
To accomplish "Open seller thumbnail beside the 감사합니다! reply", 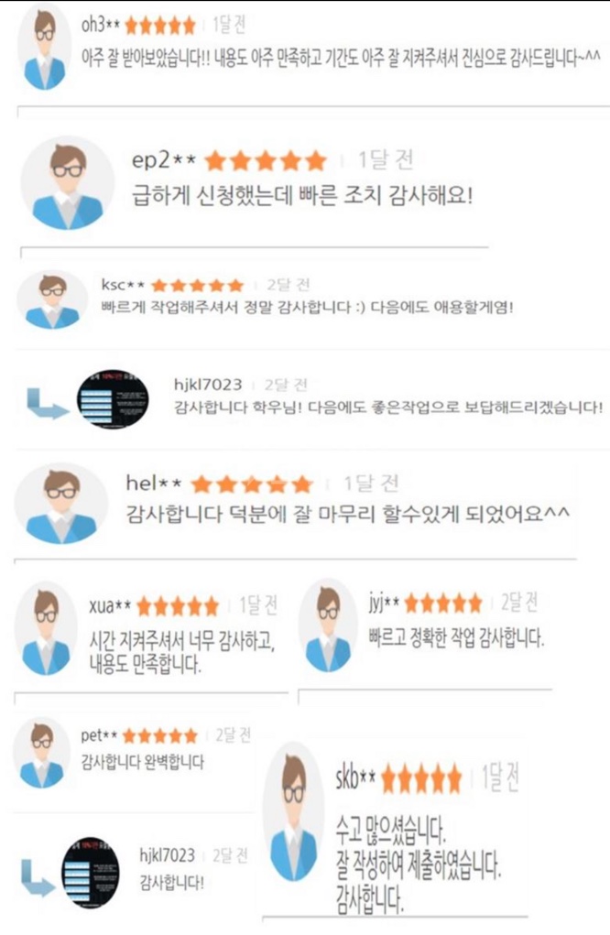I will (x=90, y=873).
